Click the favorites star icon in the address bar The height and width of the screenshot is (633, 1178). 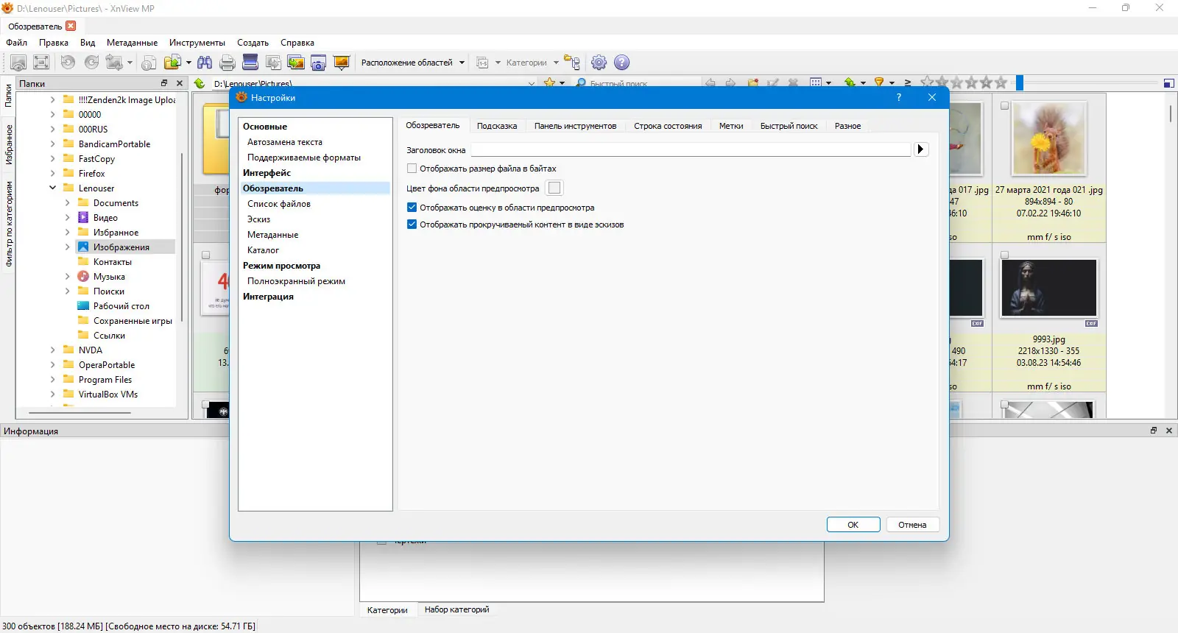[549, 82]
